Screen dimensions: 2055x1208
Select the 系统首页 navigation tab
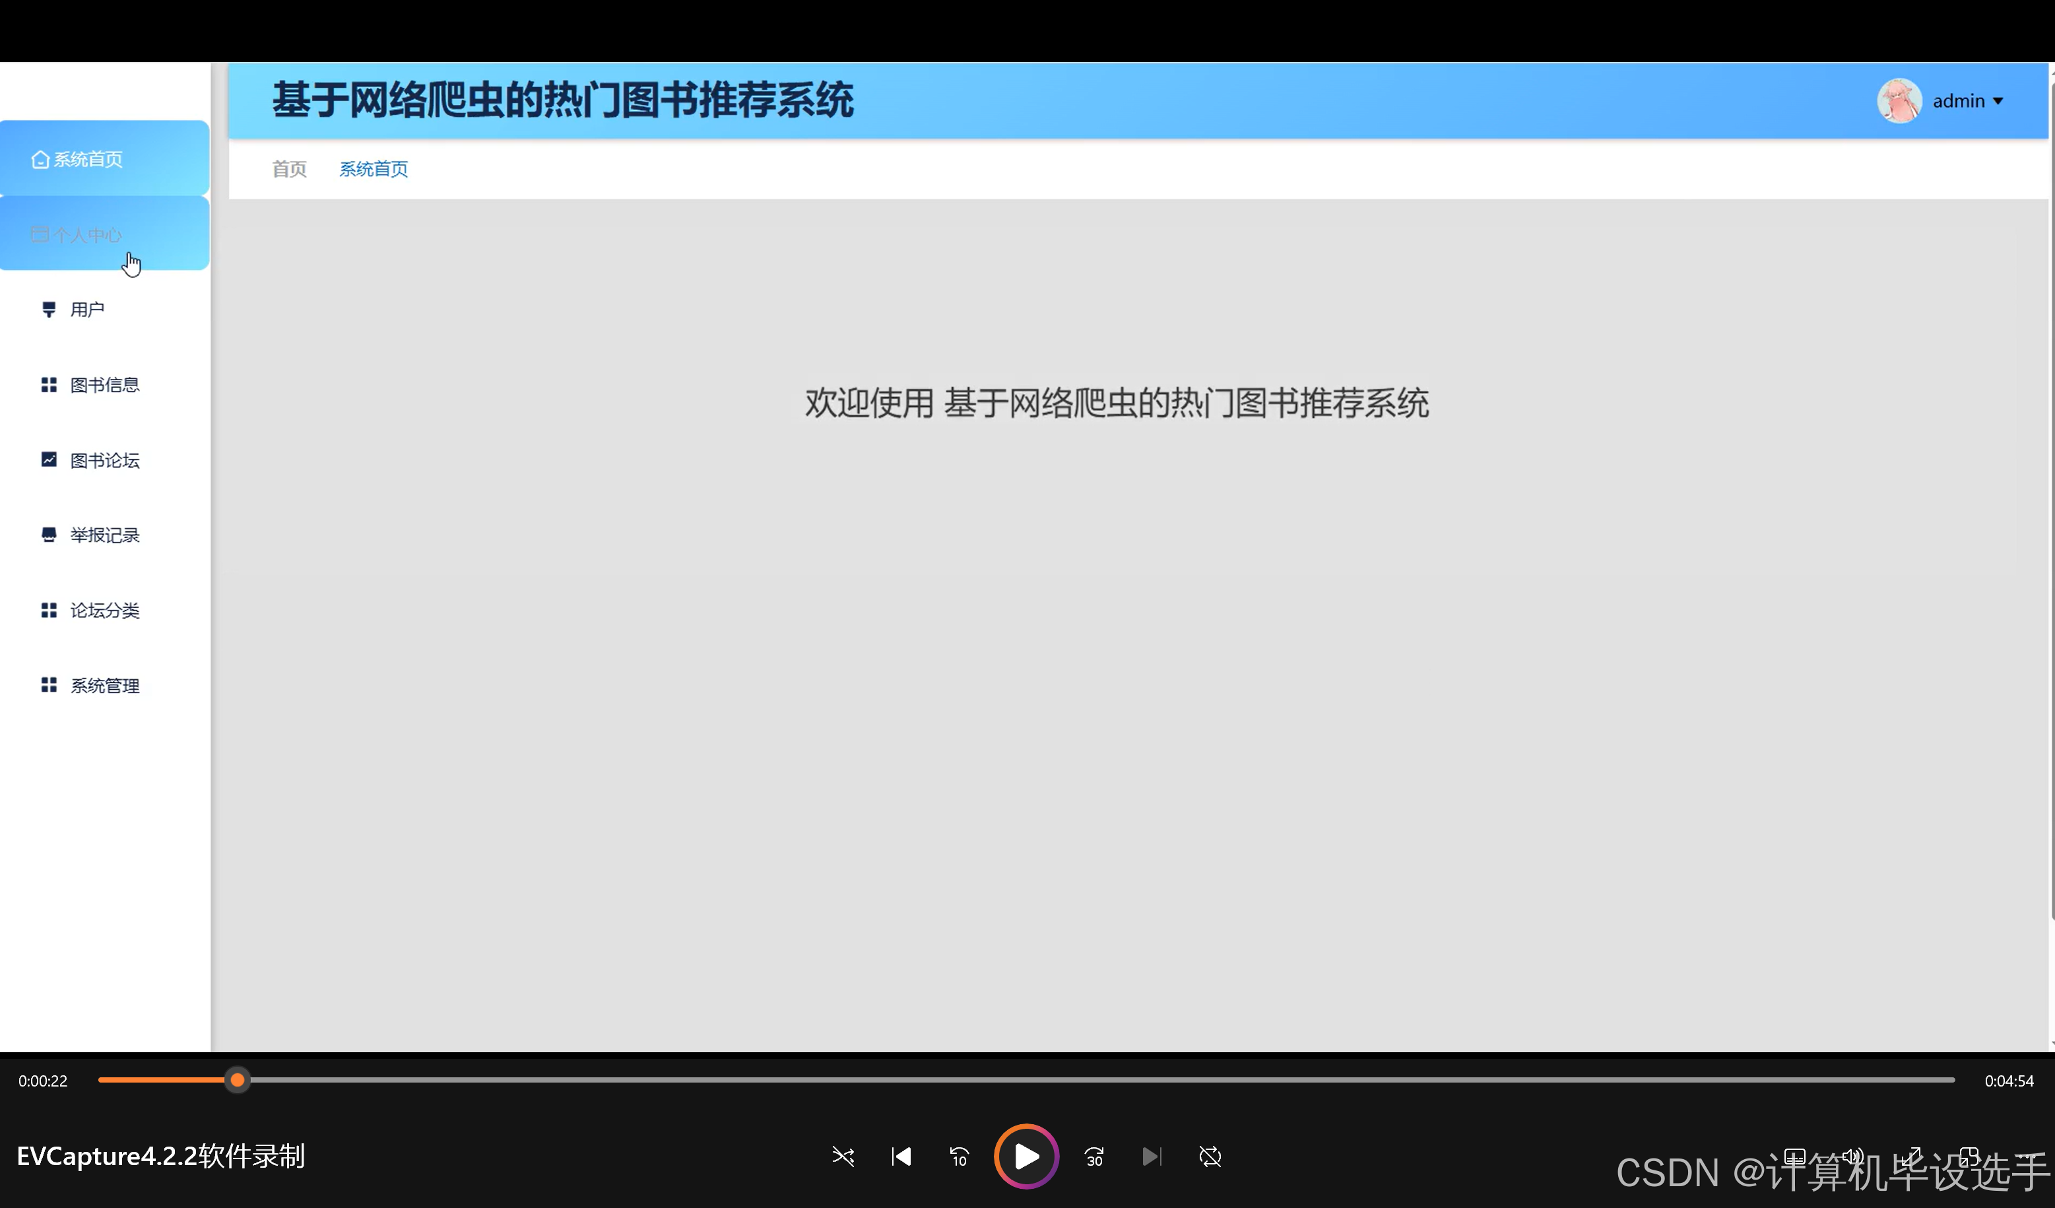coord(373,169)
